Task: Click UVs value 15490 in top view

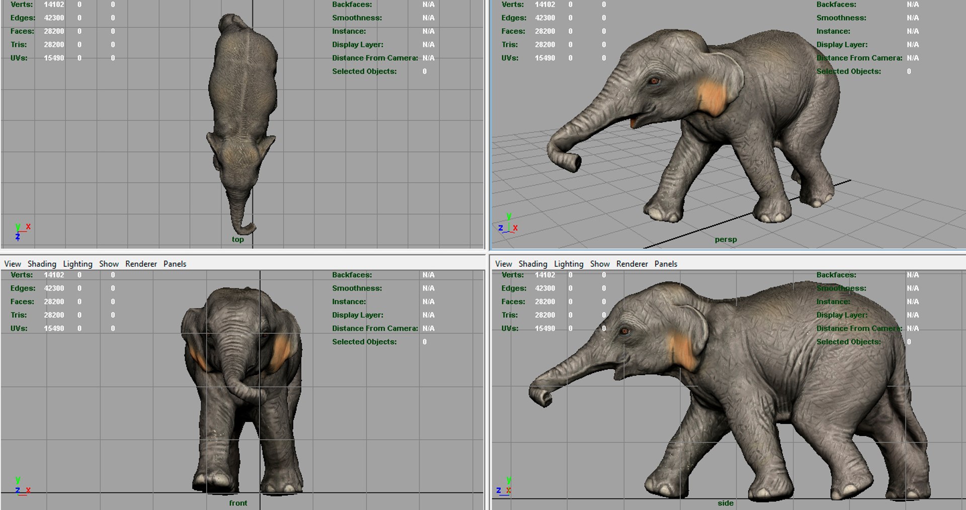Action: pyautogui.click(x=54, y=58)
